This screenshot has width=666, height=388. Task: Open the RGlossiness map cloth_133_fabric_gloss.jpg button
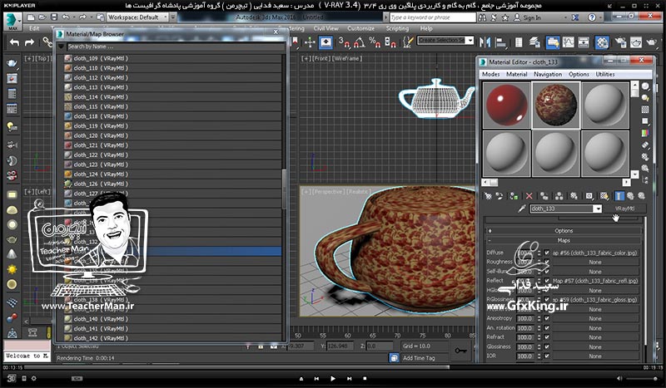[x=594, y=299]
